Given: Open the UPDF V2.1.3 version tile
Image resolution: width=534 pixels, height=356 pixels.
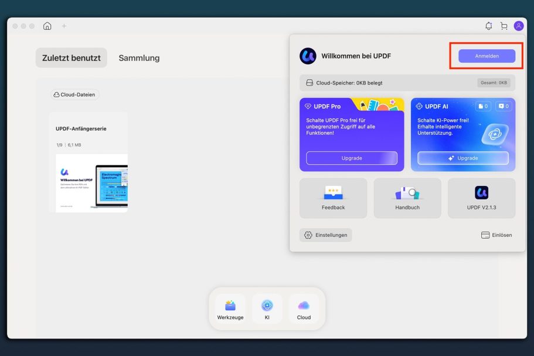Looking at the screenshot, I should click(482, 198).
